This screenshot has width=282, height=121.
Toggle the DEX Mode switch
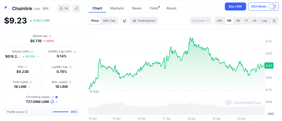272,6
